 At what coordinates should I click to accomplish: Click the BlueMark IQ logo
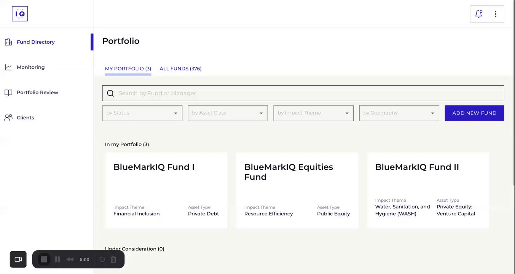(20, 14)
